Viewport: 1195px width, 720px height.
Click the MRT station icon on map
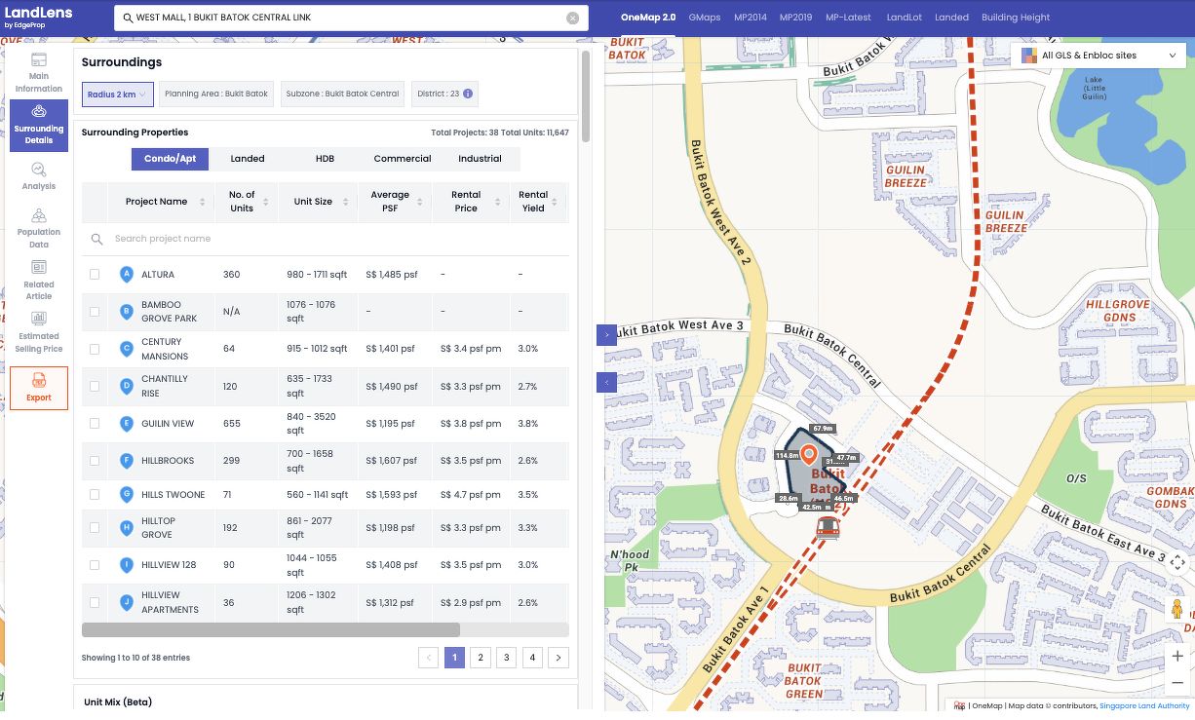pyautogui.click(x=828, y=528)
